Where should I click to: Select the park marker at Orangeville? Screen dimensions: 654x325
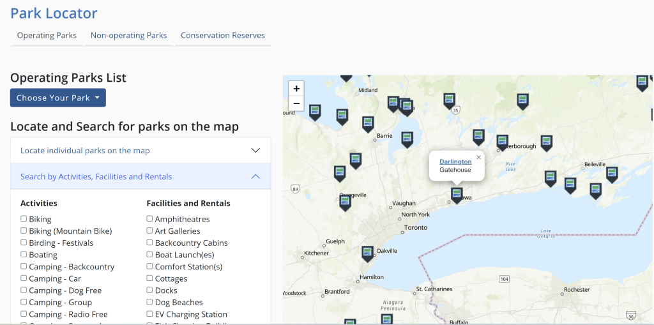coord(345,203)
